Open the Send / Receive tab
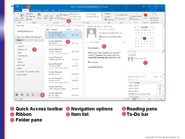Image resolution: width=185 pixels, height=139 pixels. [36, 10]
